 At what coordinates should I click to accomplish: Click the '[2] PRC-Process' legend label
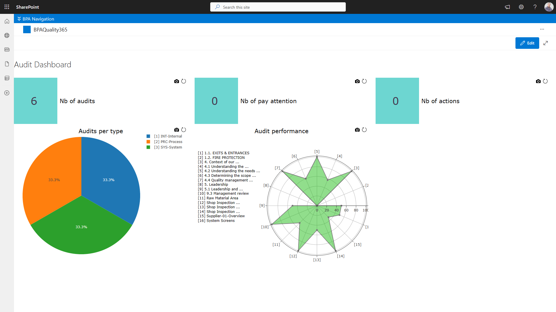(x=168, y=142)
